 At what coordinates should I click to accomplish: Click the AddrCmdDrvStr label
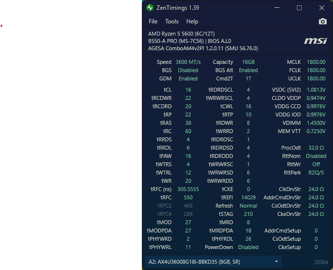point(282,197)
